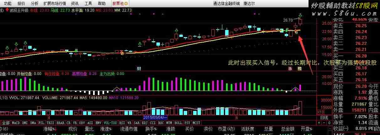Image resolution: width=380 pixels, height=135 pixels.
Task: Open the 功能 menu
Action: [8, 3]
